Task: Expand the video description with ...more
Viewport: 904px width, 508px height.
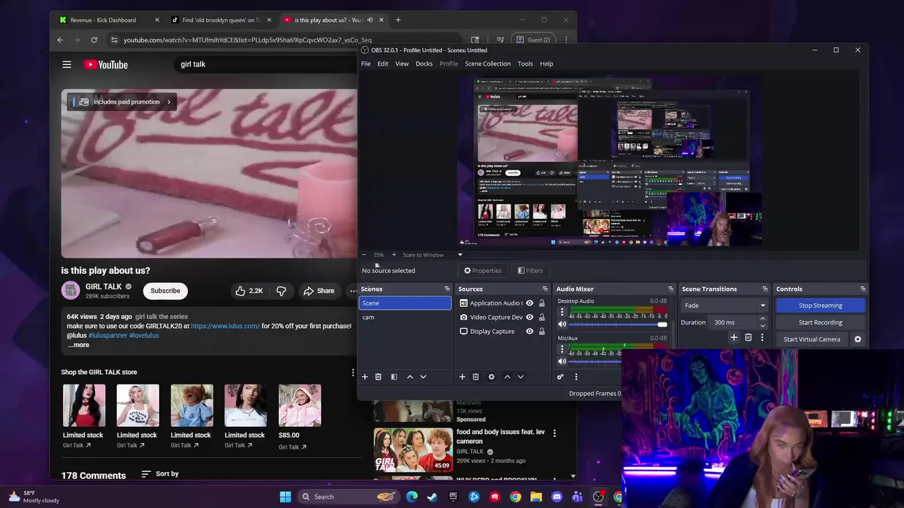Action: [78, 345]
